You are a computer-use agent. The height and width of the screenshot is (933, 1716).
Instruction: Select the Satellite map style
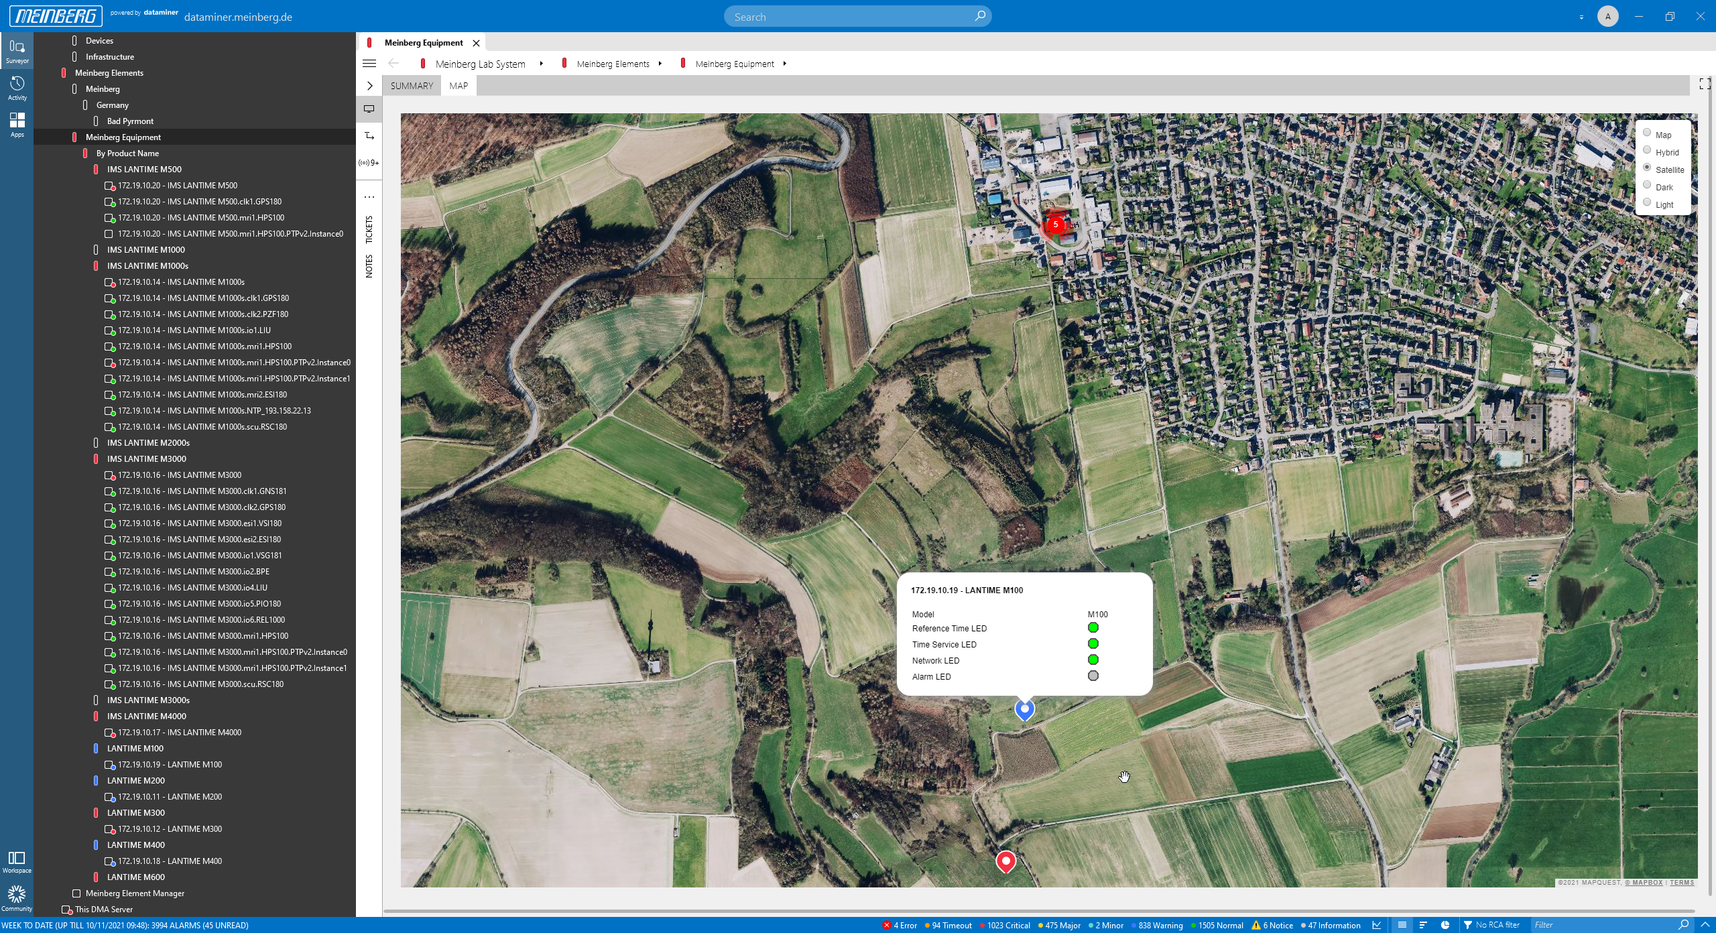click(x=1647, y=168)
